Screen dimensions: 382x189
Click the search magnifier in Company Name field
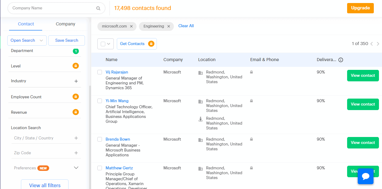pos(98,8)
